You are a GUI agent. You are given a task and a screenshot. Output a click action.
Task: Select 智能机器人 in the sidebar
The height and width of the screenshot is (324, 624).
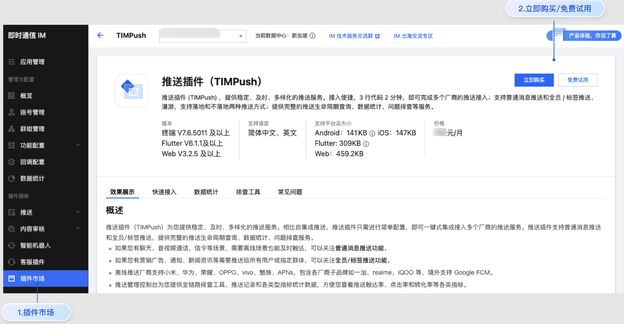pos(46,245)
